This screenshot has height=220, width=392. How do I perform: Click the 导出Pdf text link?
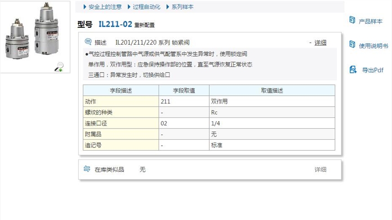tap(372, 70)
